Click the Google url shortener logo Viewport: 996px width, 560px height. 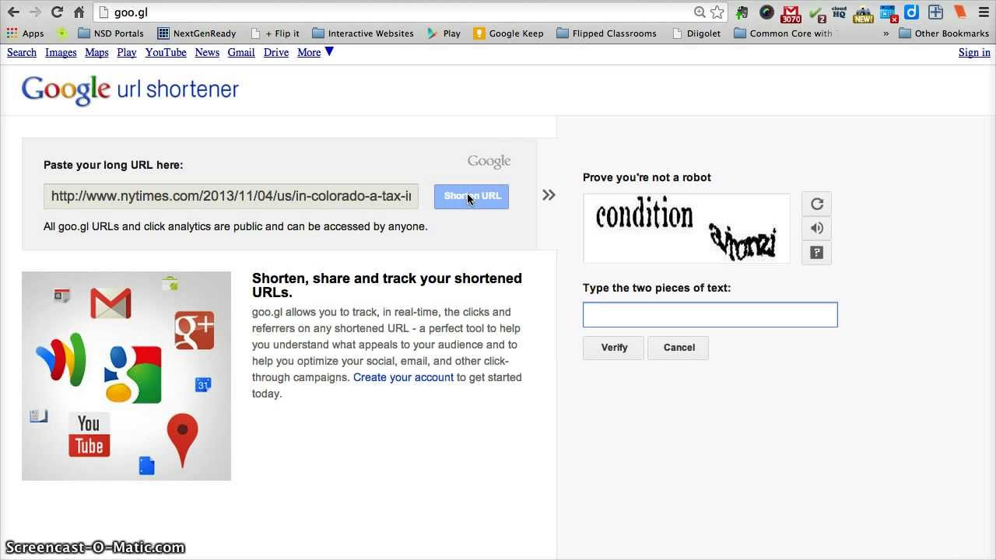coord(130,89)
